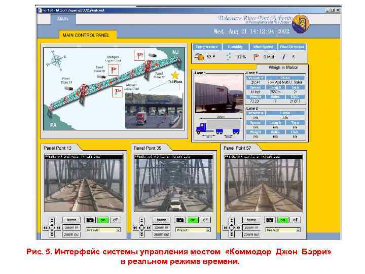
Task: Click the blue truck axle diagram
Action: [x=218, y=128]
